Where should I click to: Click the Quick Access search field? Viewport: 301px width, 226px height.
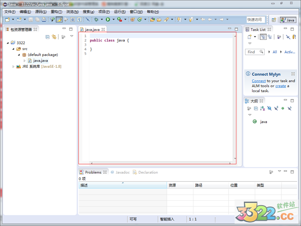pos(255,19)
